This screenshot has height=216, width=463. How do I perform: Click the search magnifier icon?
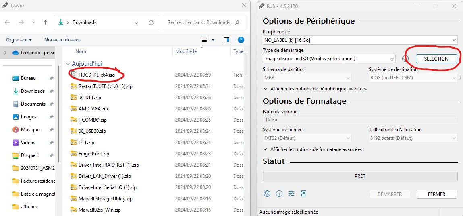pyautogui.click(x=237, y=22)
